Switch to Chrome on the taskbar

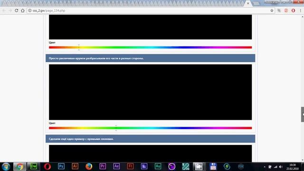coord(19,167)
